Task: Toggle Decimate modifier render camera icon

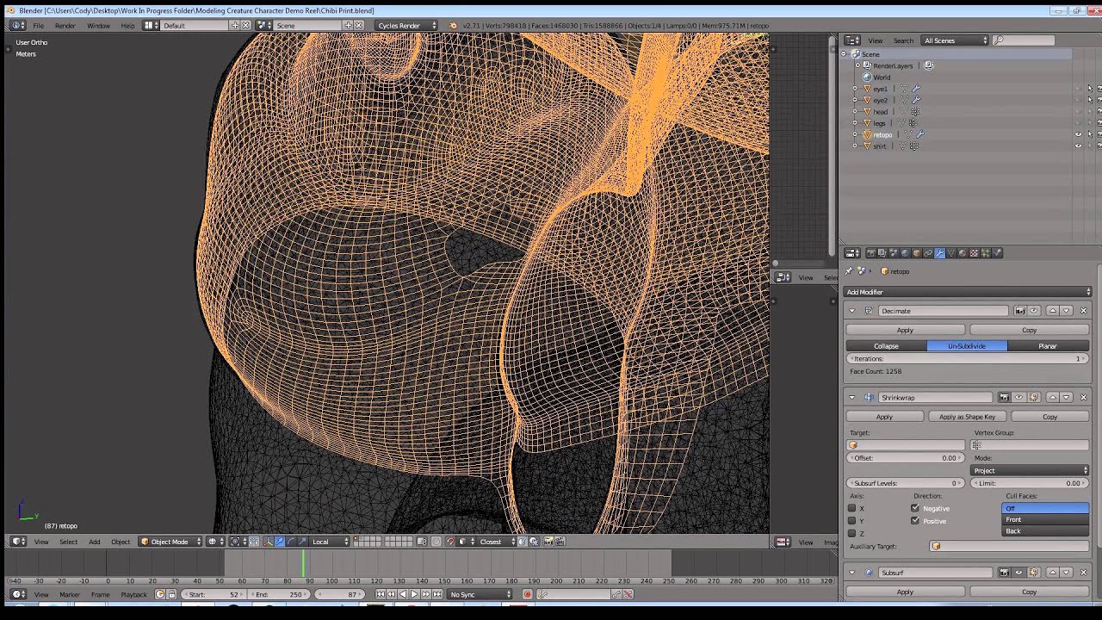Action: tap(1020, 311)
